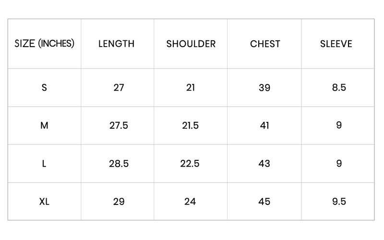Click chest value 43 in L row
The width and height of the screenshot is (384, 240).
point(264,164)
